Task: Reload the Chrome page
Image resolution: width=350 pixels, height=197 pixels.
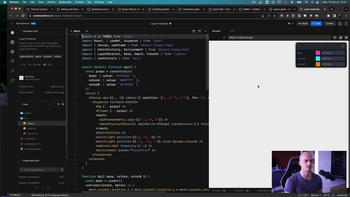Action: (x=23, y=16)
